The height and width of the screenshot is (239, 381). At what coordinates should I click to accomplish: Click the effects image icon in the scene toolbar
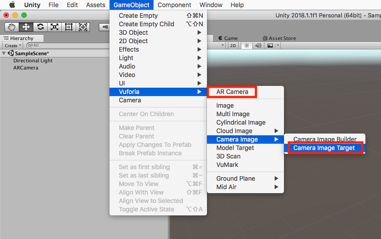(270, 45)
